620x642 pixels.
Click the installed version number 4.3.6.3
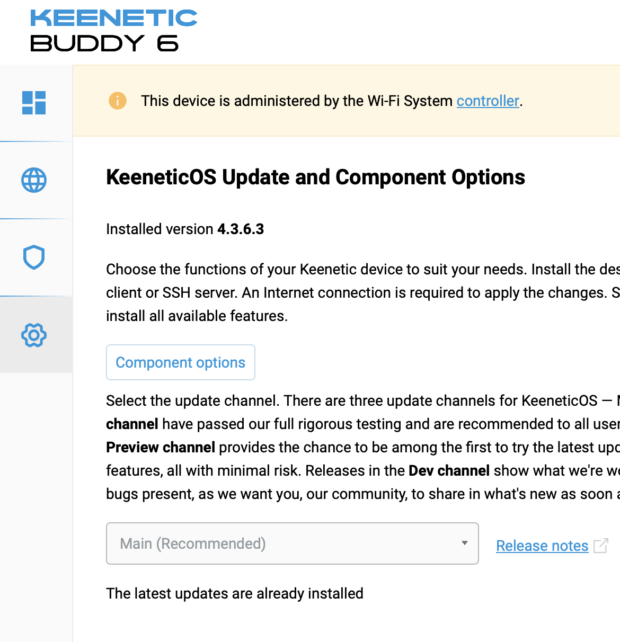tap(241, 229)
